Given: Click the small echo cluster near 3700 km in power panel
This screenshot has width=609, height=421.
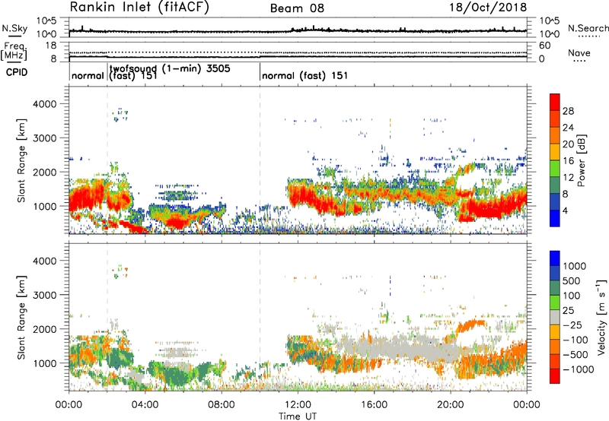Looking at the screenshot, I should (x=120, y=115).
